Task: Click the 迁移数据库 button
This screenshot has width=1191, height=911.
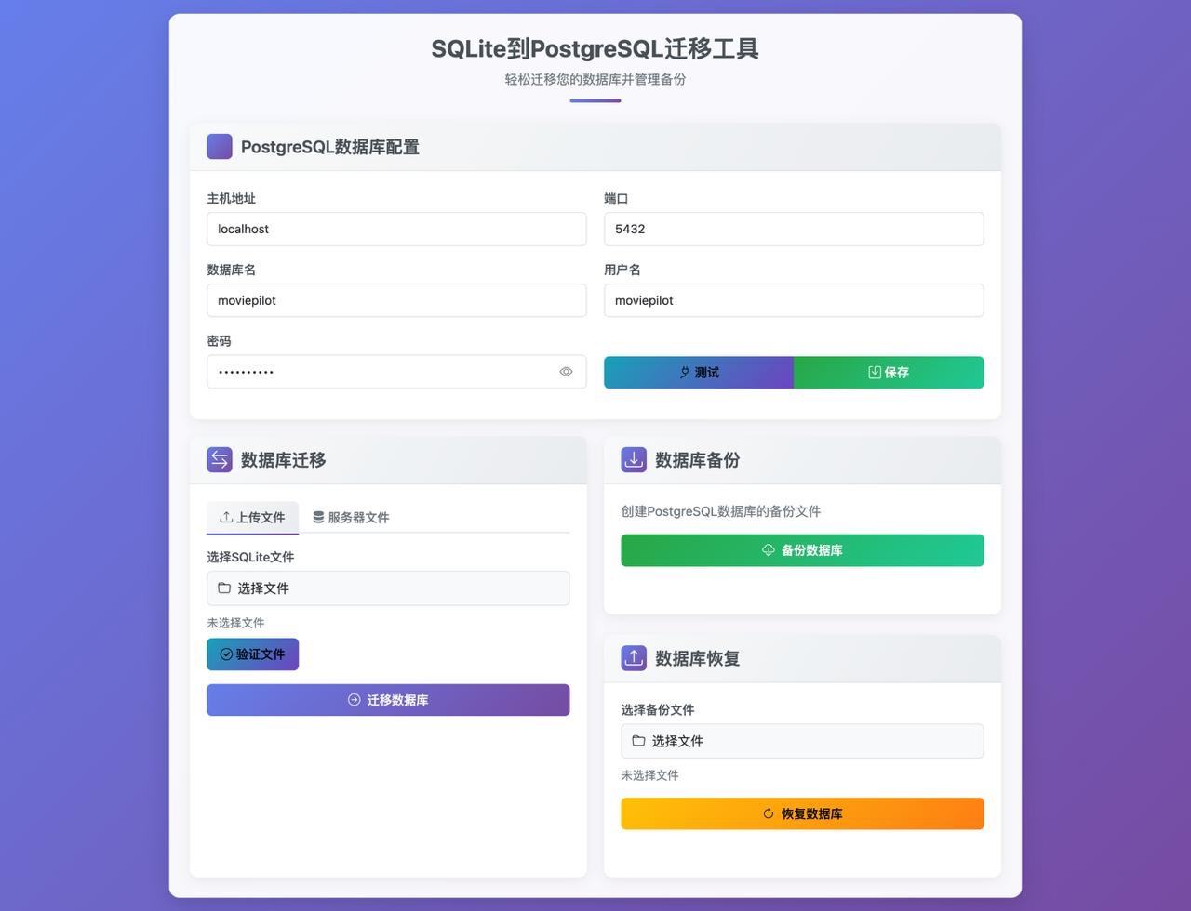Action: click(x=388, y=700)
